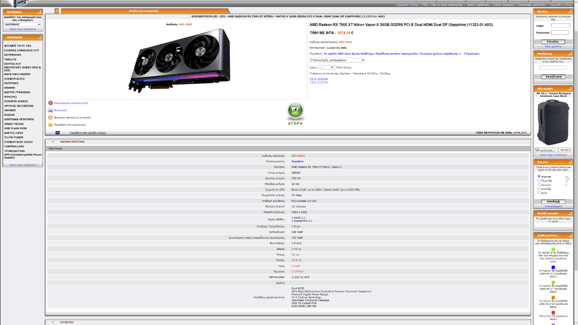The image size is (578, 325).
Task: Click the Login input field
Action: click(x=561, y=26)
